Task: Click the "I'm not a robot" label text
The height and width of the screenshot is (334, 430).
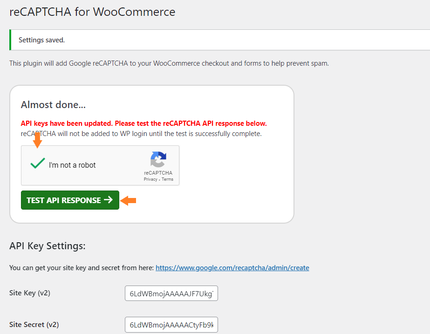Action: [72, 165]
